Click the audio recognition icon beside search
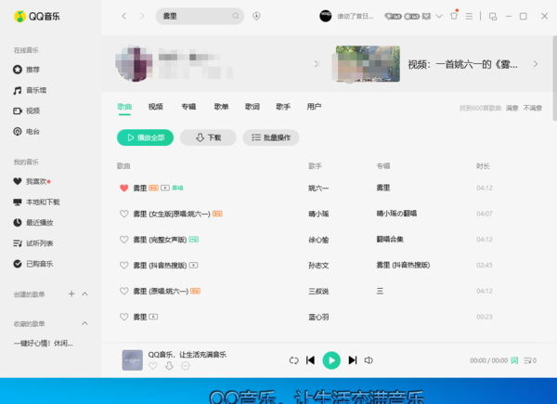Image resolution: width=557 pixels, height=404 pixels. tap(256, 16)
